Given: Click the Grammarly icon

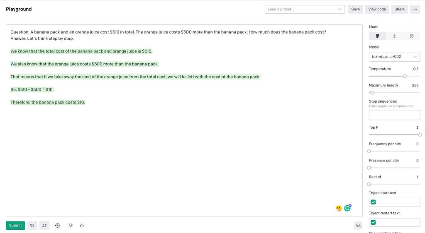Looking at the screenshot, I should click(x=347, y=208).
